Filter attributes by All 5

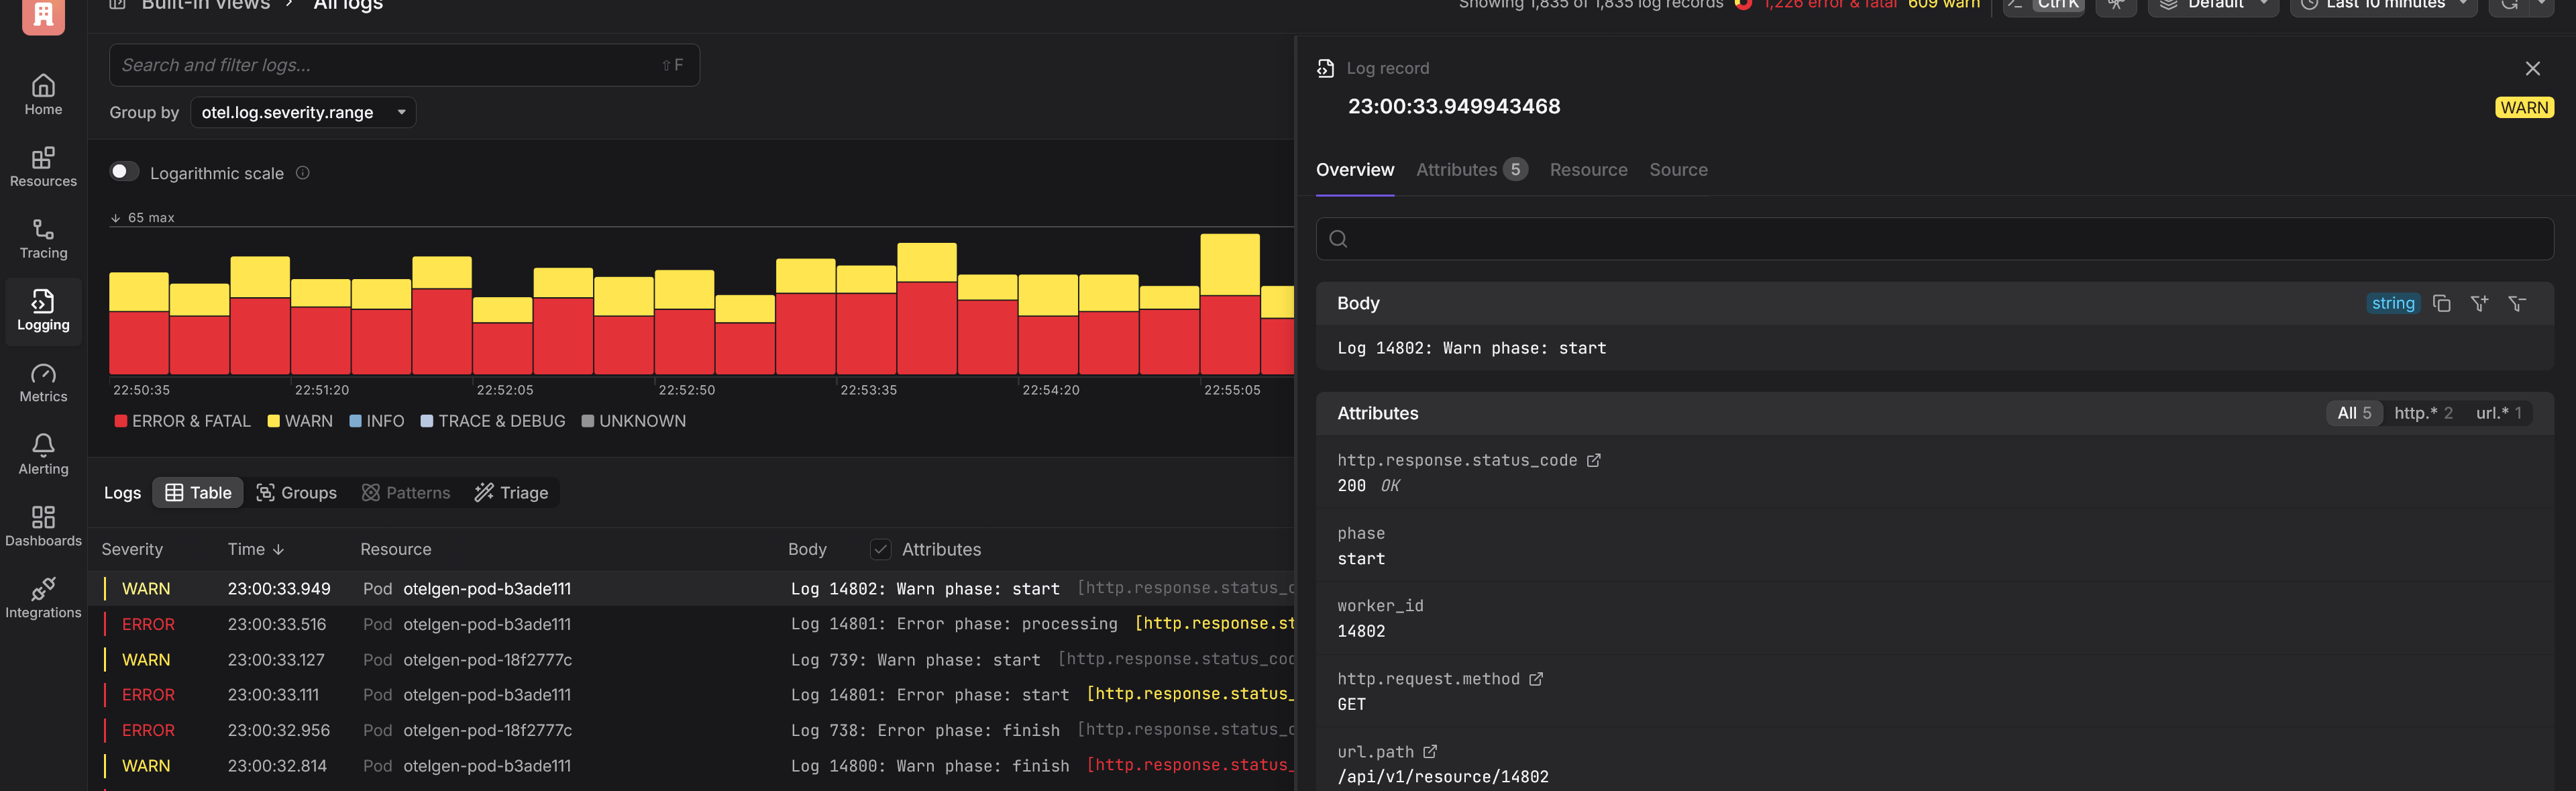click(x=2354, y=413)
